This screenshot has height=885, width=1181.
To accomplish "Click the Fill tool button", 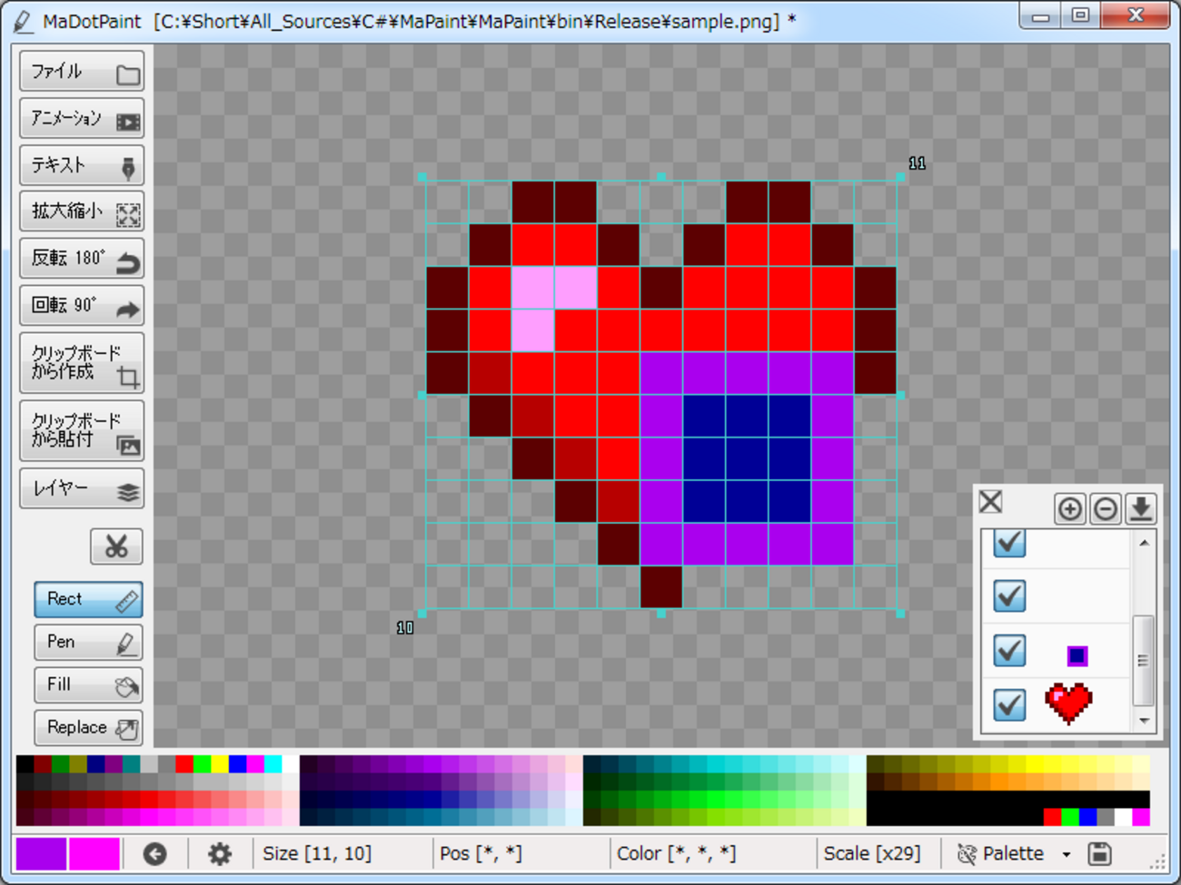I will point(88,685).
